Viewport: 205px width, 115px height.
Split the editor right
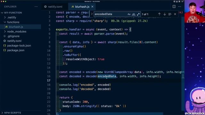click(174, 6)
